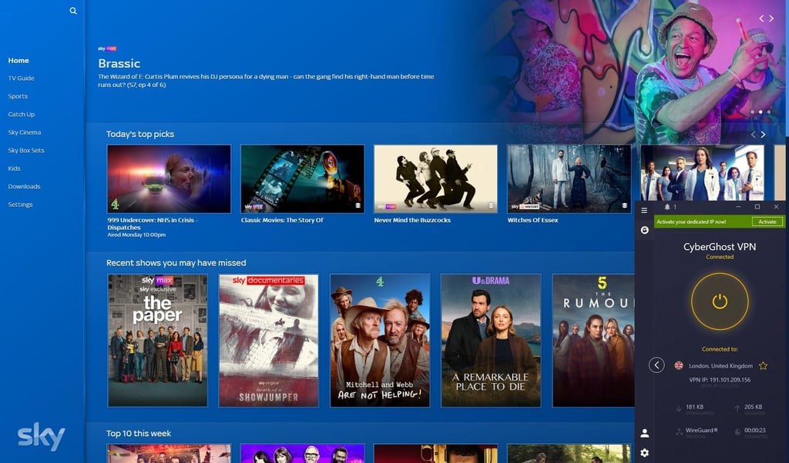This screenshot has height=463, width=789.
Task: Click the WireGuard protocol icon
Action: [x=679, y=431]
